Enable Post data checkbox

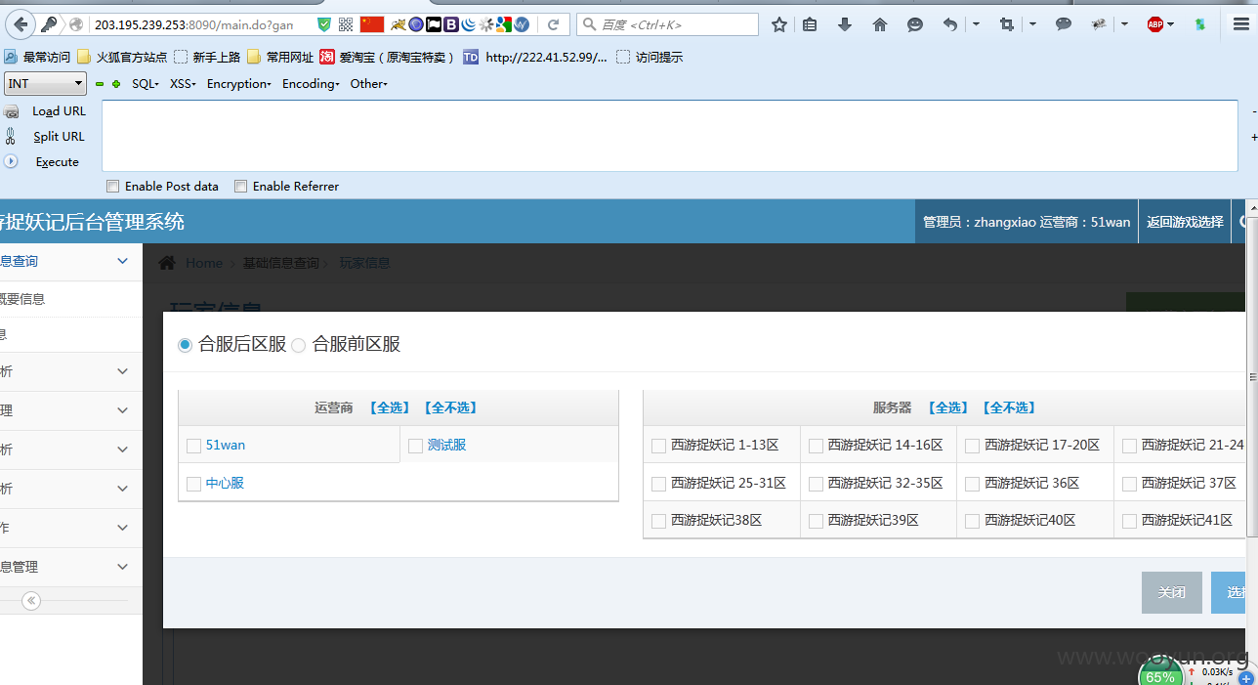[x=113, y=187]
